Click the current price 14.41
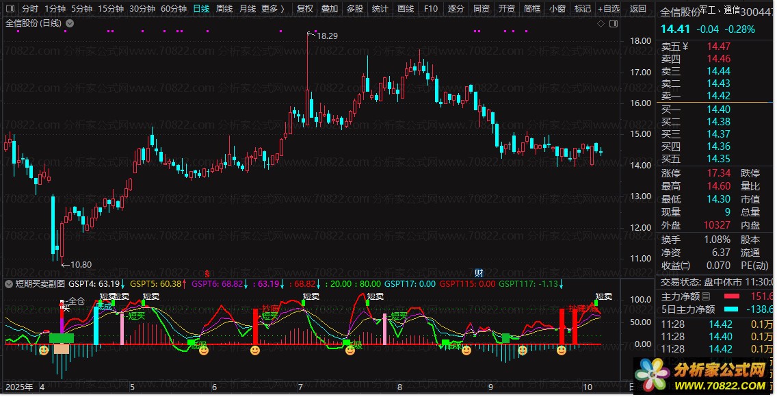Image resolution: width=777 pixels, height=397 pixels. (675, 29)
